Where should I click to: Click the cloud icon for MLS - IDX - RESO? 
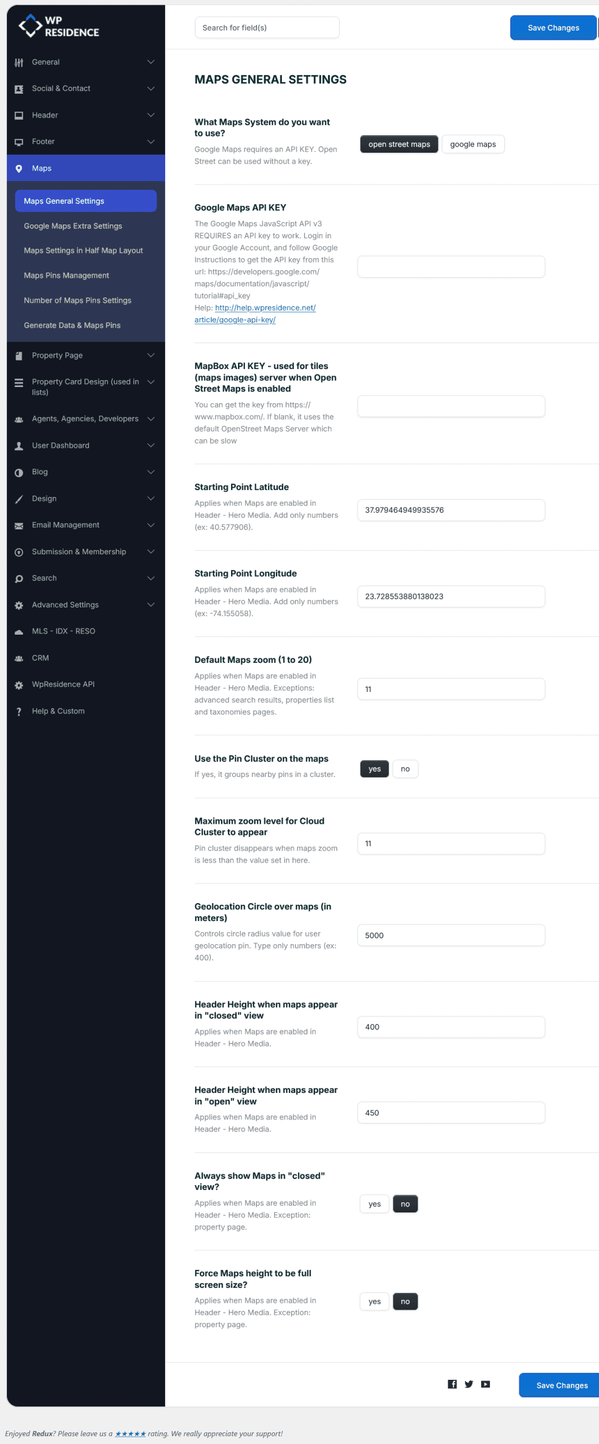pos(19,632)
